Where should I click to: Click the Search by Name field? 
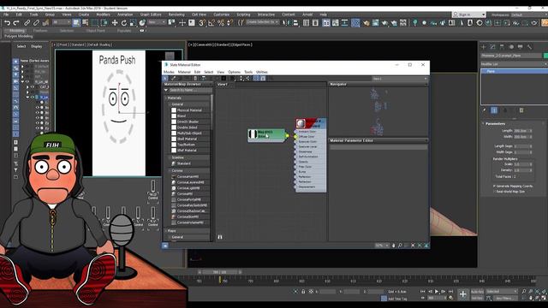click(190, 90)
